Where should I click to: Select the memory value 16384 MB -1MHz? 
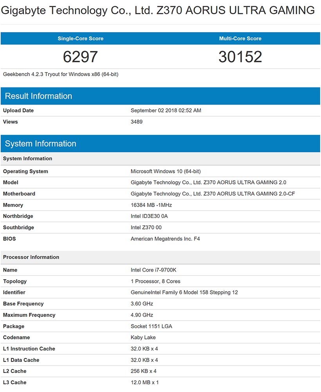click(x=151, y=205)
